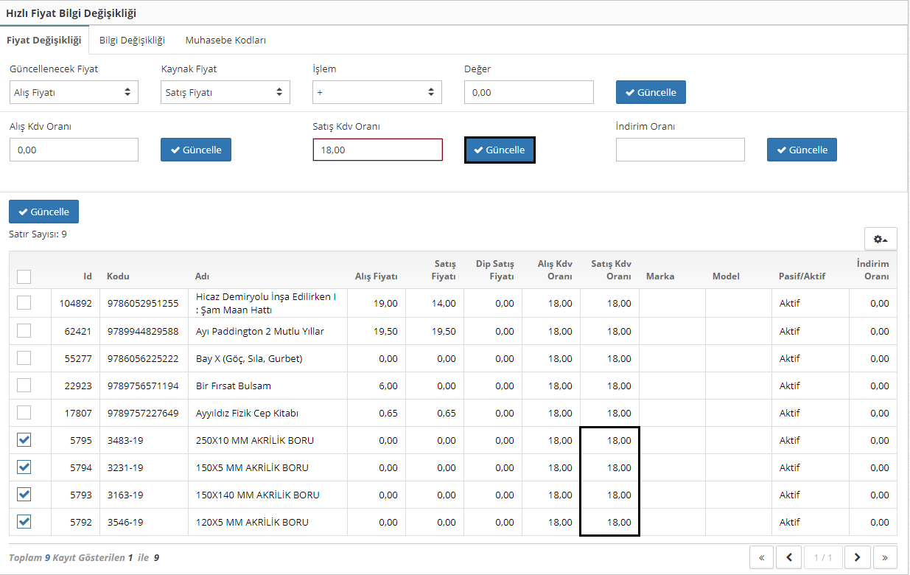Click Güncelle button above Satır Sayısı
The width and height of the screenshot is (910, 575).
[x=43, y=212]
